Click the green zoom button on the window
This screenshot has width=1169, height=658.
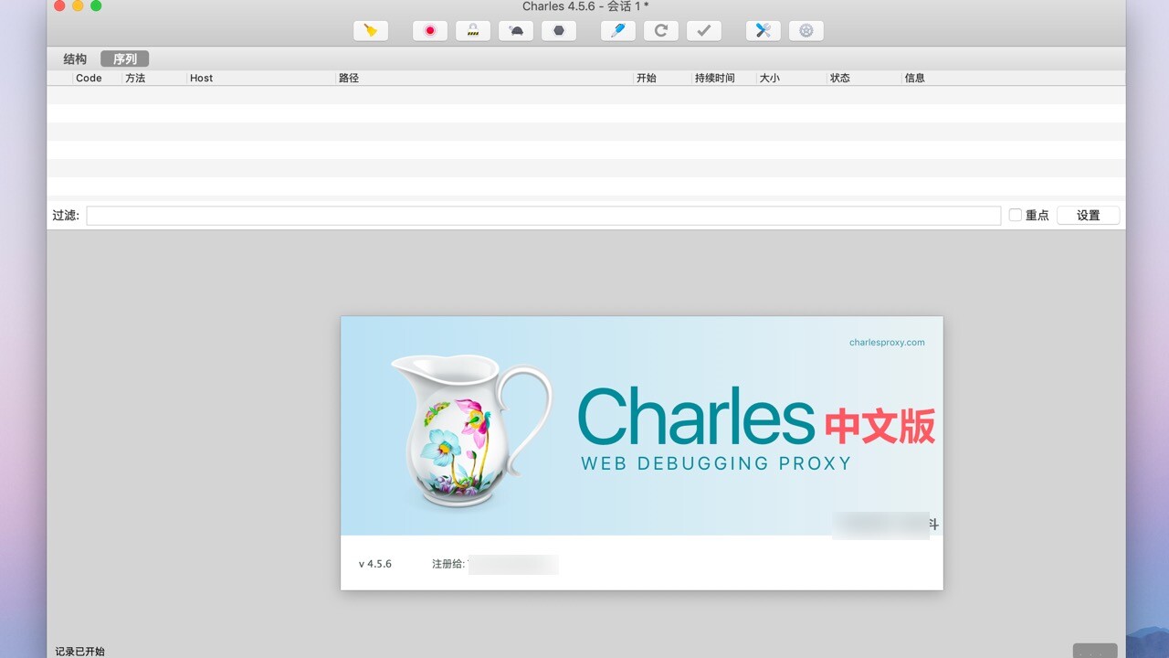(96, 5)
